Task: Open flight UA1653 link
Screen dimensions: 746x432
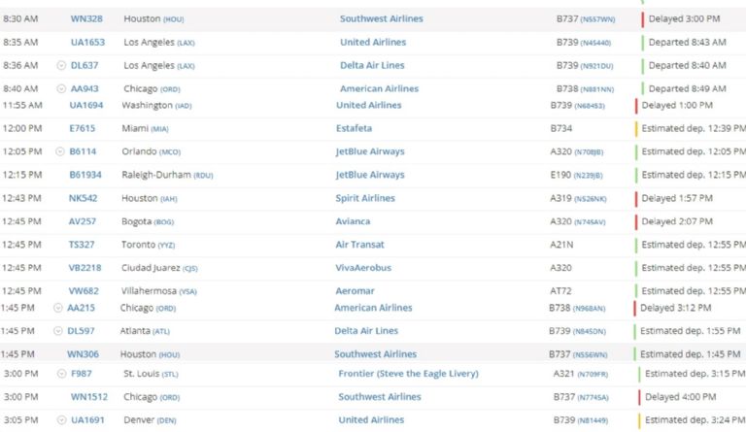Action: click(87, 43)
